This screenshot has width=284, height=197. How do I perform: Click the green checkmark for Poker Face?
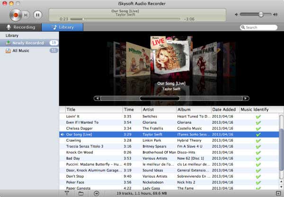coord(258,182)
